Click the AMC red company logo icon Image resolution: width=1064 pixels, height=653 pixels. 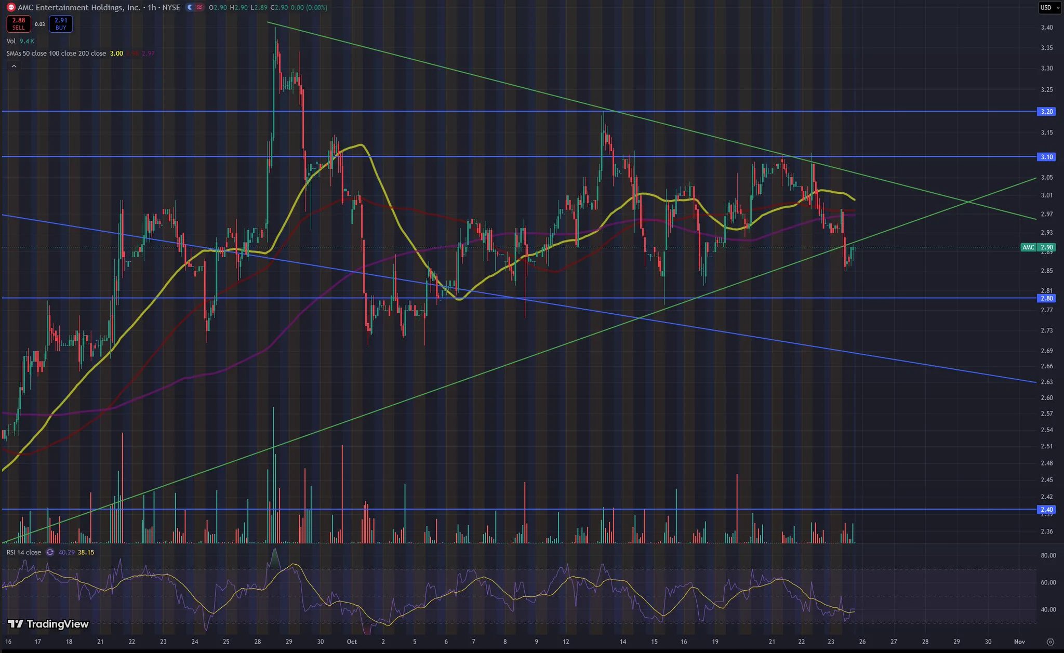(x=11, y=7)
